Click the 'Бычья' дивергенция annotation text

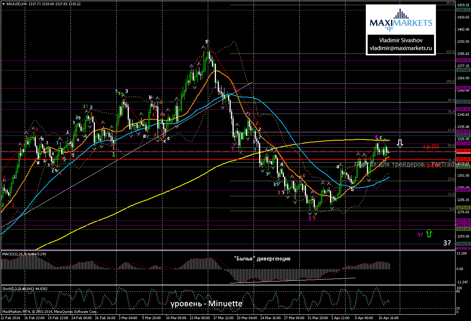click(x=262, y=259)
